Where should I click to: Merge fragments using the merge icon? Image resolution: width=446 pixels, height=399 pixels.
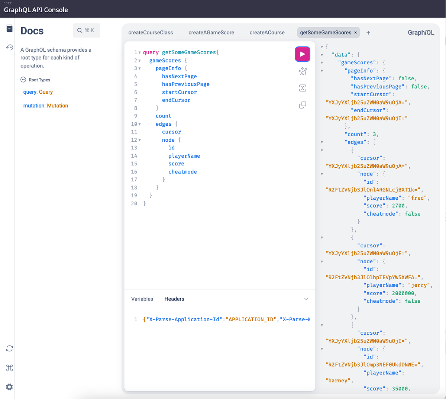pos(302,88)
